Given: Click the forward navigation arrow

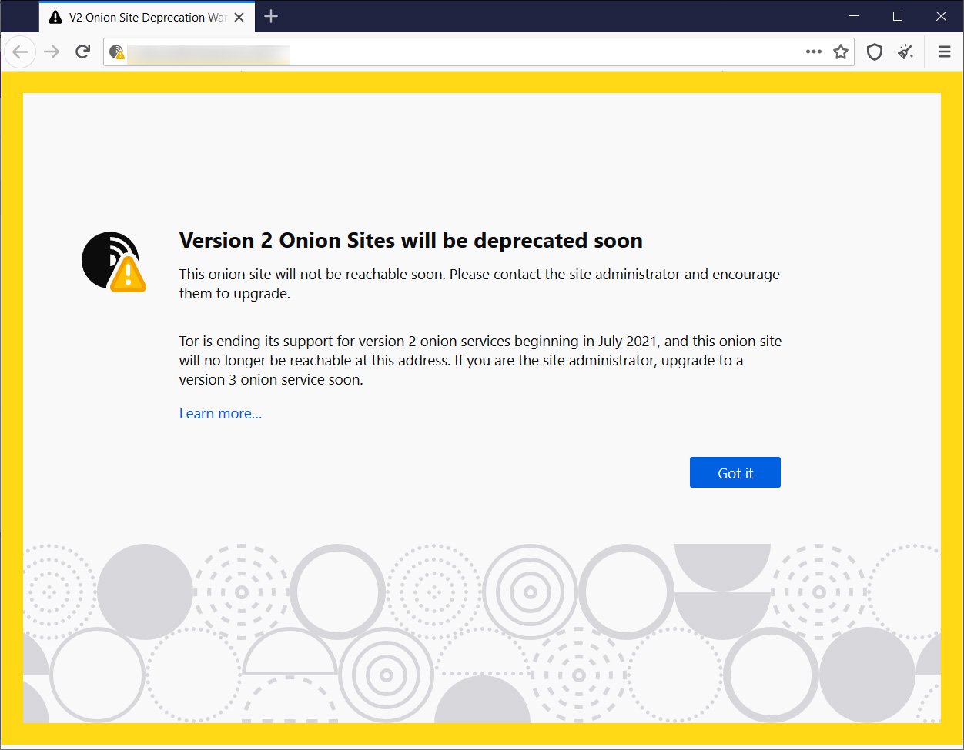Looking at the screenshot, I should pos(52,52).
